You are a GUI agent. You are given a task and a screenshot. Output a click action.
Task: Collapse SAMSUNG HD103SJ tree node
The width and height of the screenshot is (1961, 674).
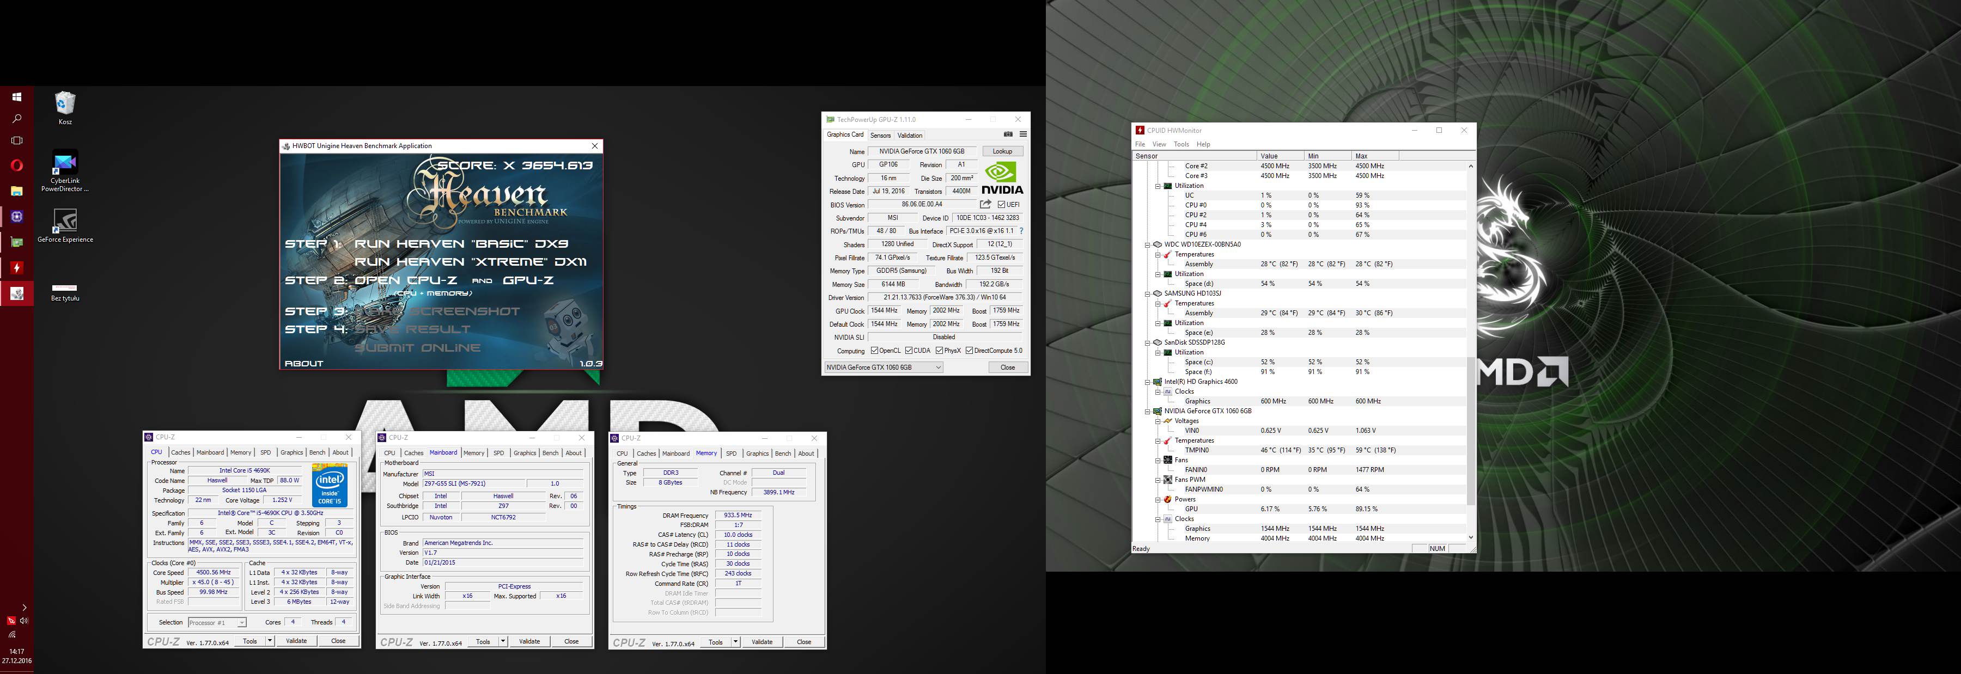pos(1147,293)
